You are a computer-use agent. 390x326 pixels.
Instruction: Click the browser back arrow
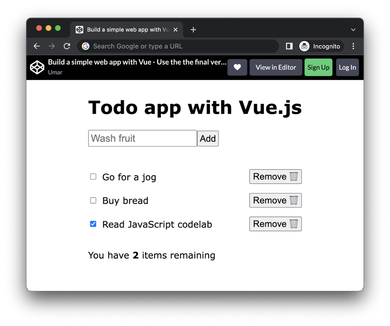click(x=37, y=46)
